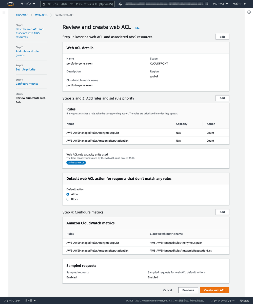Open the サポート dropdown
The width and height of the screenshot is (253, 304).
pos(239,4)
